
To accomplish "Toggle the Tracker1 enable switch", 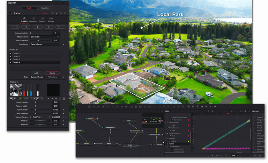I will [11, 13].
